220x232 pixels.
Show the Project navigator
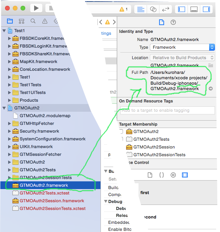(10, 21)
